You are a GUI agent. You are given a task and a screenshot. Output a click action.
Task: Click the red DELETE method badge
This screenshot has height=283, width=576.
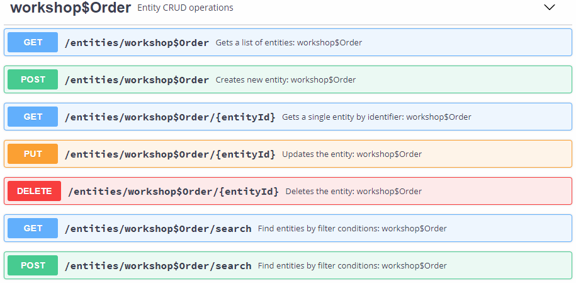coord(34,191)
